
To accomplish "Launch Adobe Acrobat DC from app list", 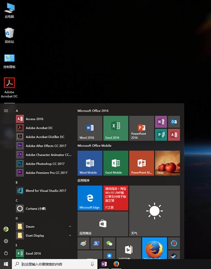I will [44, 128].
